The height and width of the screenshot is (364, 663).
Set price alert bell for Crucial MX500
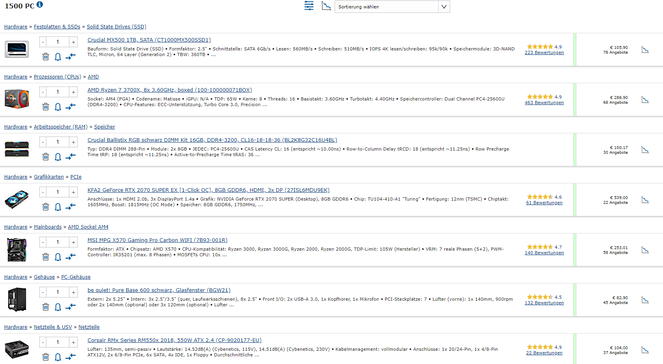tap(58, 57)
